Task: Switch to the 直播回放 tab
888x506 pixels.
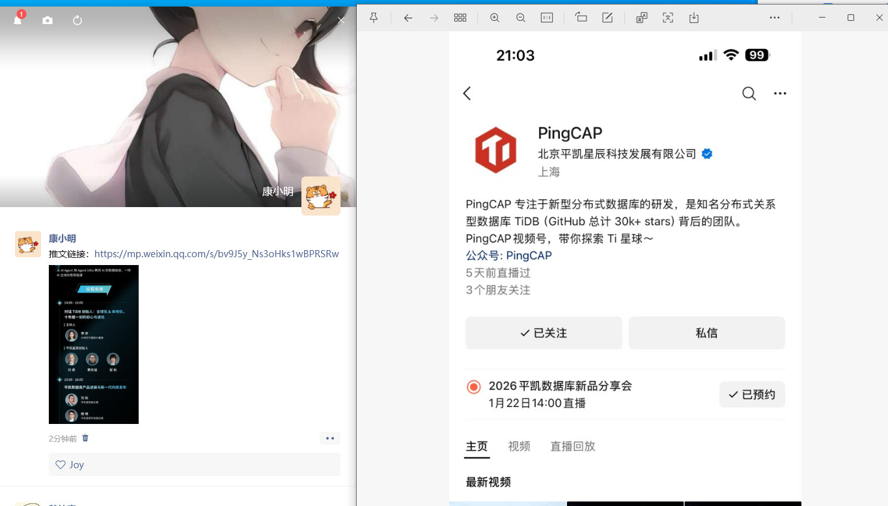Action: [x=573, y=446]
